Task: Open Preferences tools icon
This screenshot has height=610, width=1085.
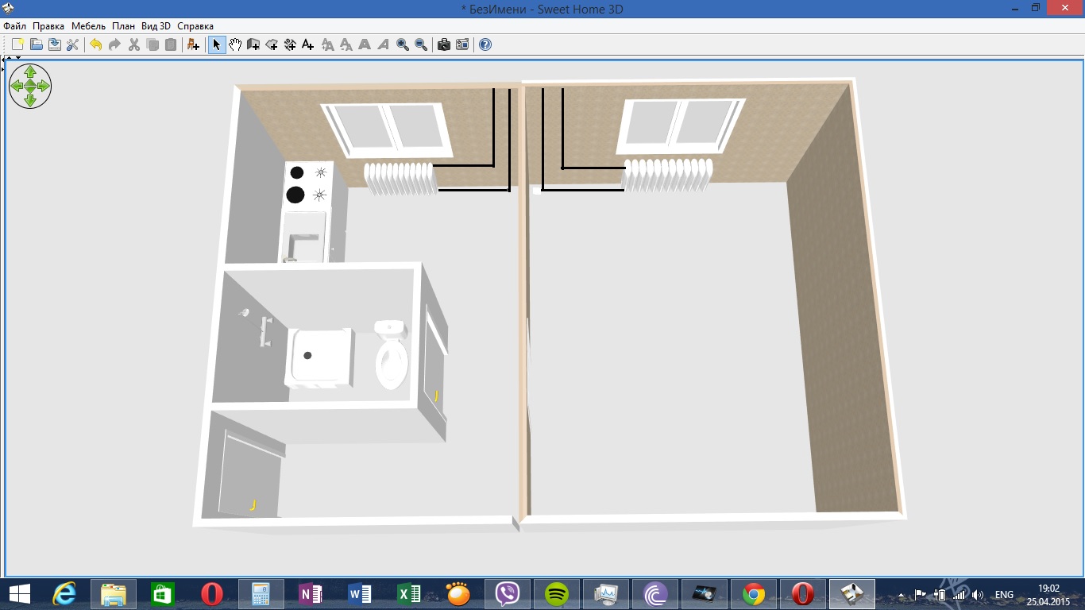Action: point(72,44)
